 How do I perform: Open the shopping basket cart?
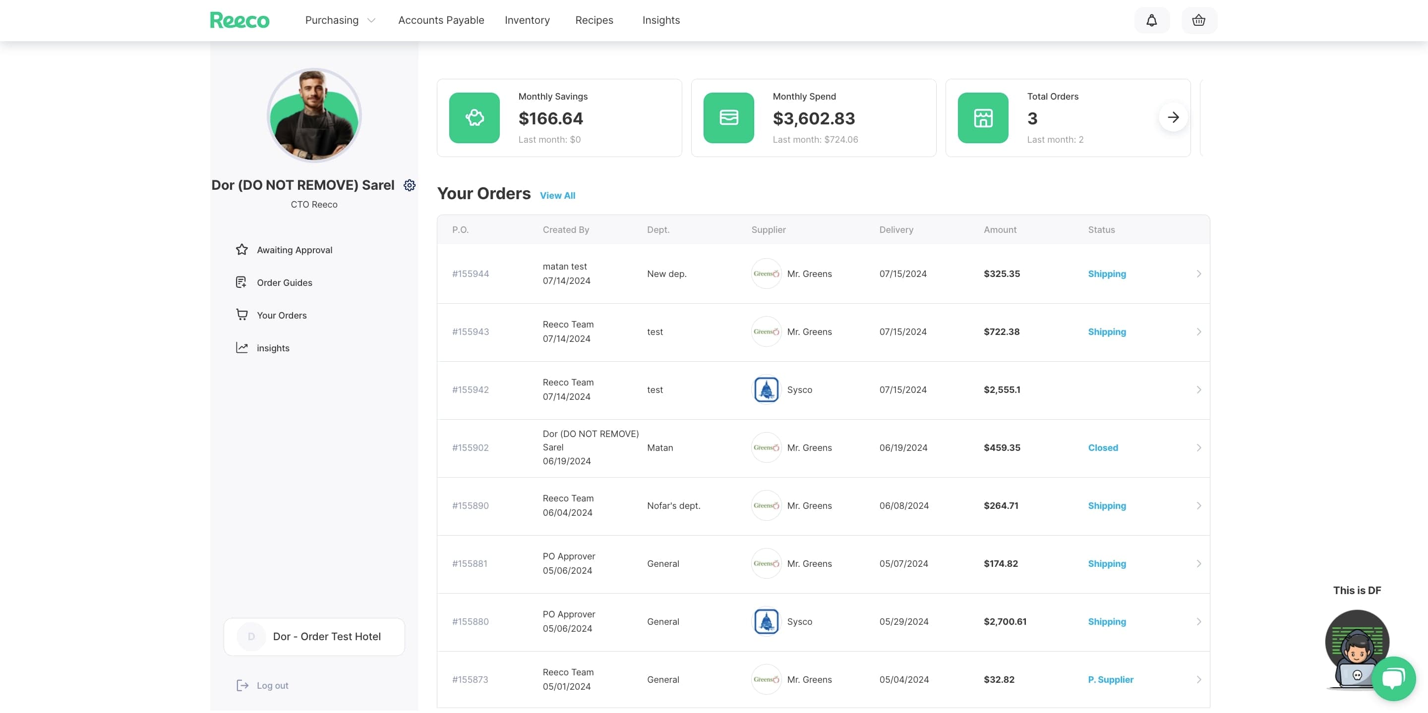(x=1198, y=20)
